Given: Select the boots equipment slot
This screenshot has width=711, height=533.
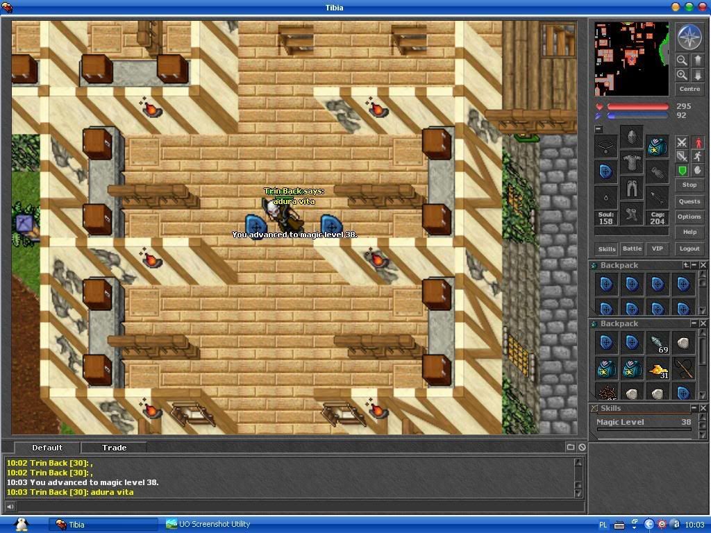Looking at the screenshot, I should click(632, 214).
